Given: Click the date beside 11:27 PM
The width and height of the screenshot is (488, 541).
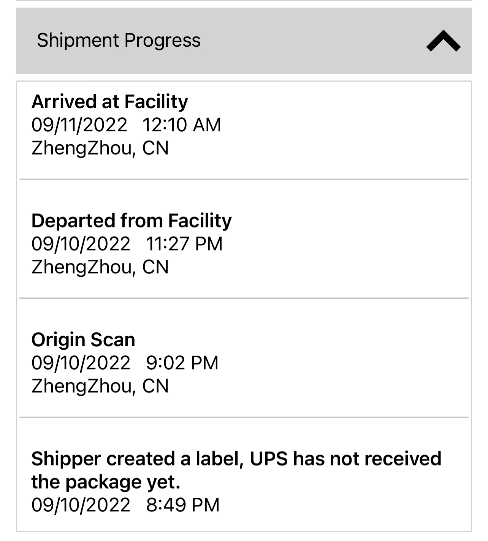Looking at the screenshot, I should (81, 244).
